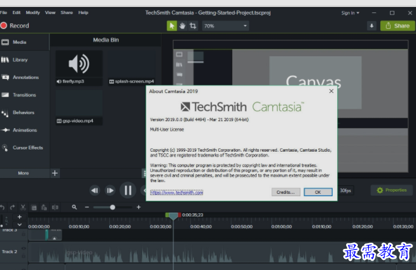Click the timeline magnifier zoom-to-fit icon
The image size is (416, 270).
click(x=74, y=207)
